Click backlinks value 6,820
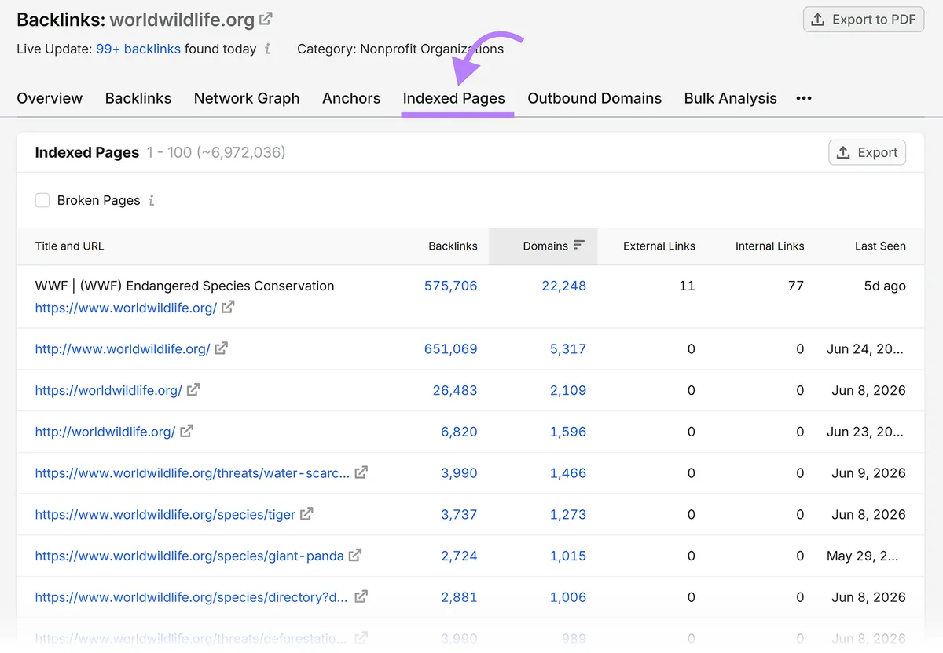Screen dimensions: 943x653 pos(460,432)
